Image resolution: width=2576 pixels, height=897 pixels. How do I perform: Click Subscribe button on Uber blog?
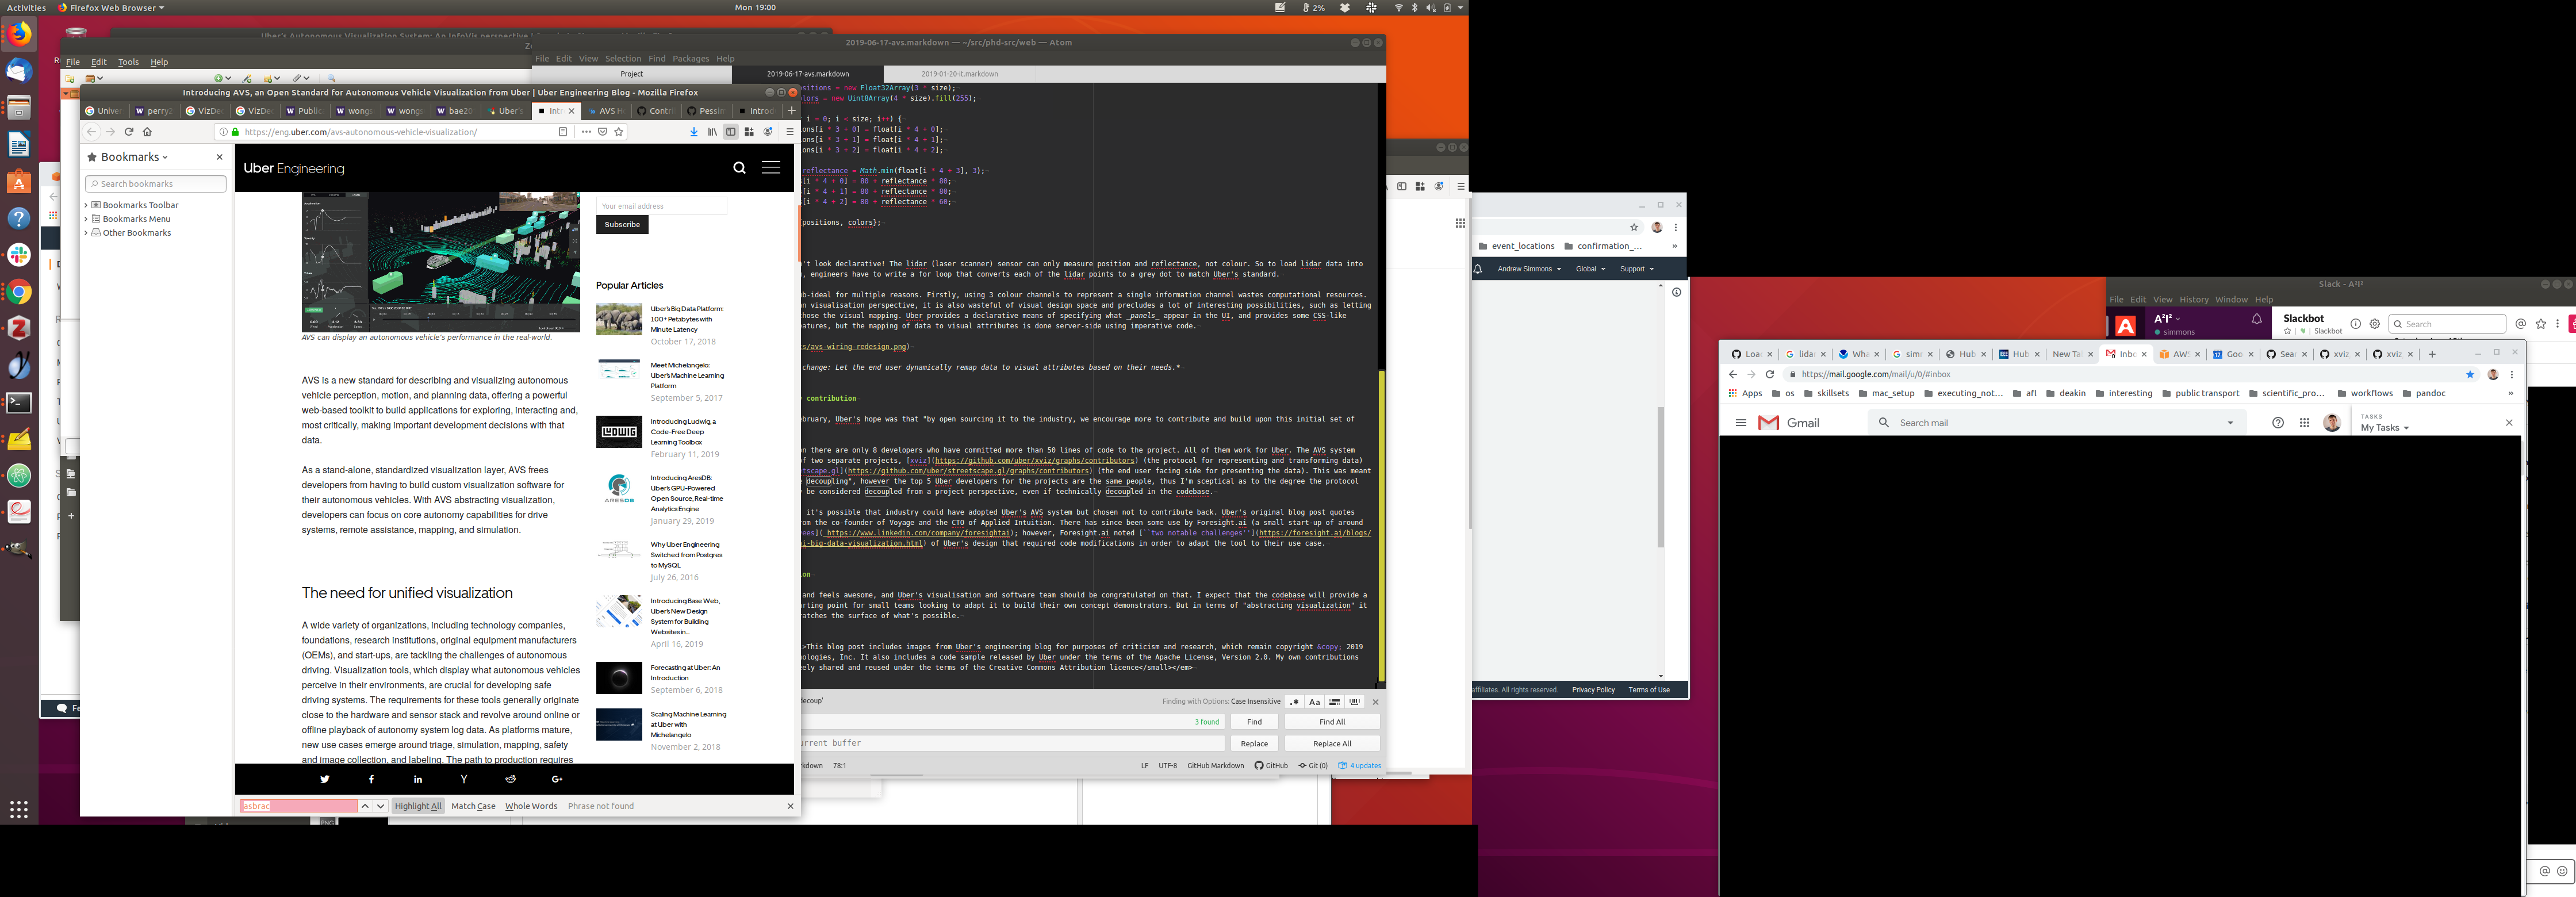pos(622,225)
